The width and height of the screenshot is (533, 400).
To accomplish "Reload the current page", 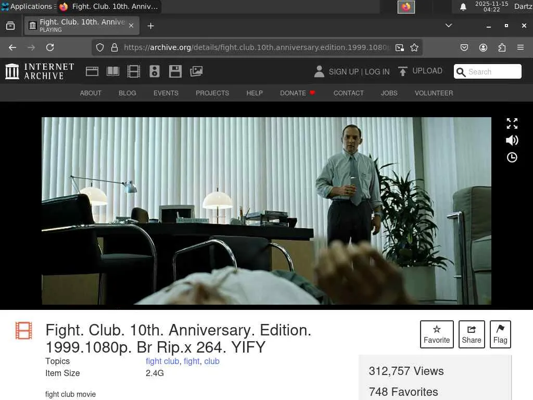I will 50,47.
